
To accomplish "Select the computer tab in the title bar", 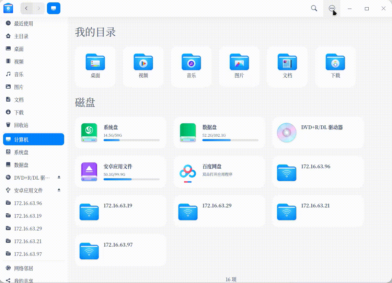I will tap(54, 7).
